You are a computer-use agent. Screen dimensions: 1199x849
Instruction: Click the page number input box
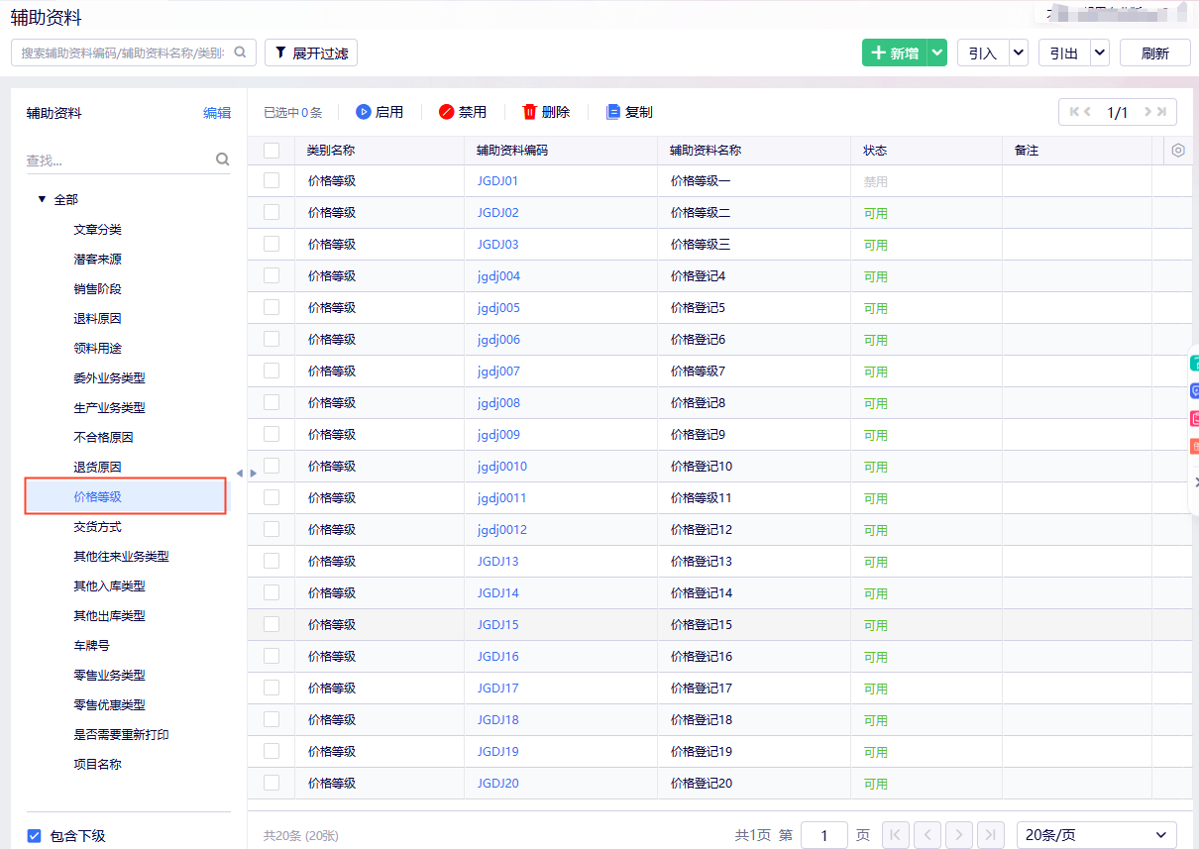824,835
